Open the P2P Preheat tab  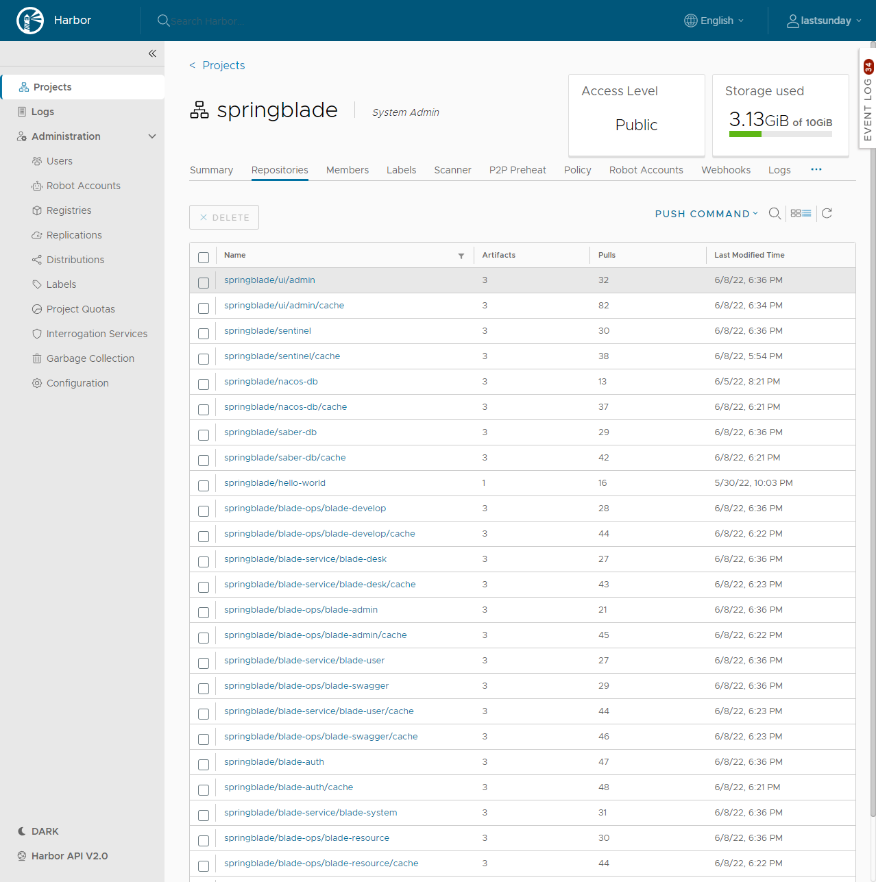tap(518, 170)
